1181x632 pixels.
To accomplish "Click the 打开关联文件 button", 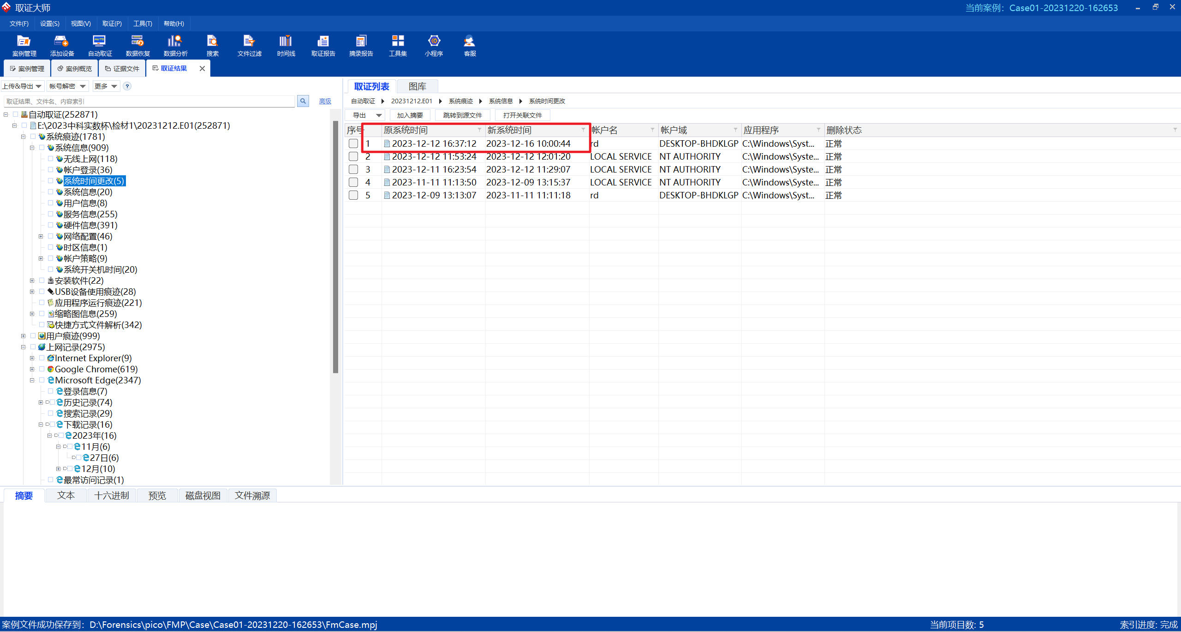I will click(x=522, y=115).
